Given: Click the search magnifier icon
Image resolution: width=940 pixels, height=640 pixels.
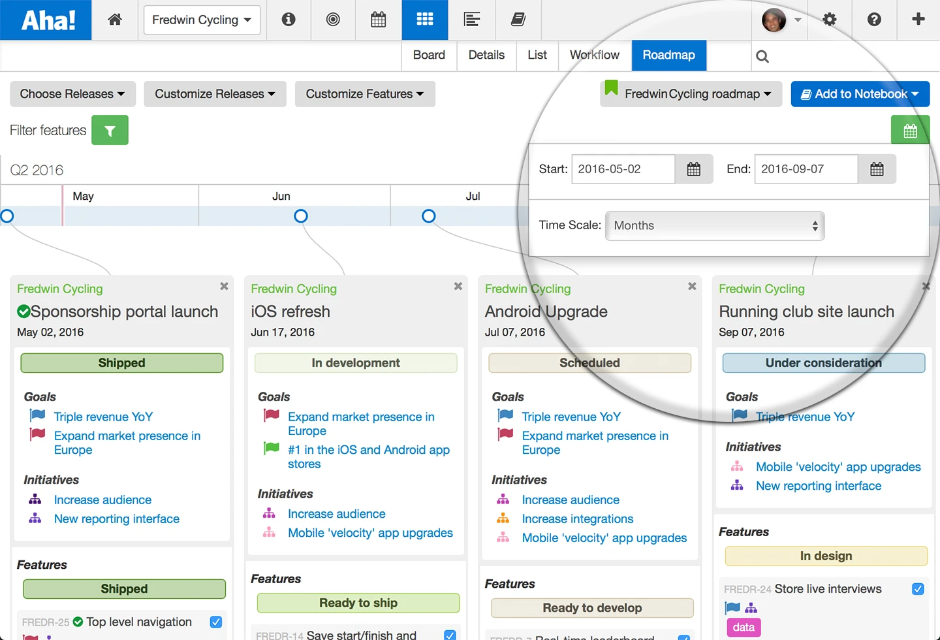Looking at the screenshot, I should (x=762, y=57).
